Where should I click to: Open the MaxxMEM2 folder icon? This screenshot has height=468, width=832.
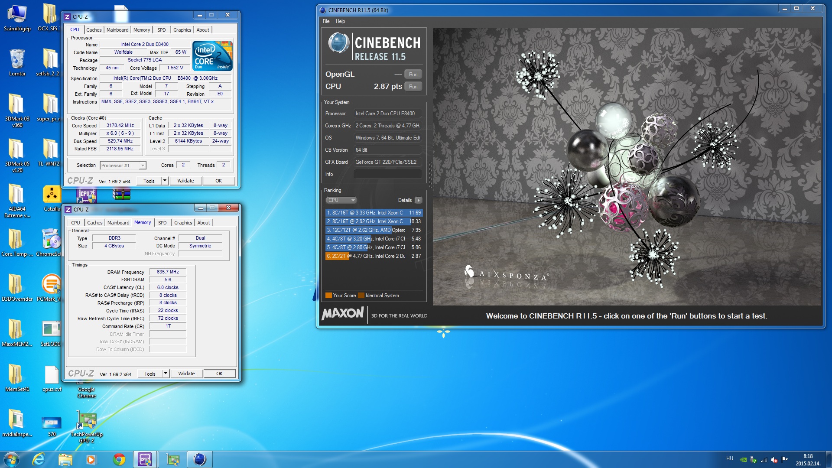17,333
